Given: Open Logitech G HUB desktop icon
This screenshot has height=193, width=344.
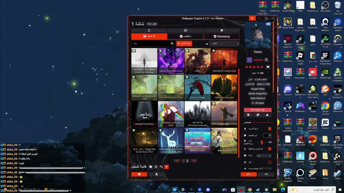Looking at the screenshot, I should (338, 159).
